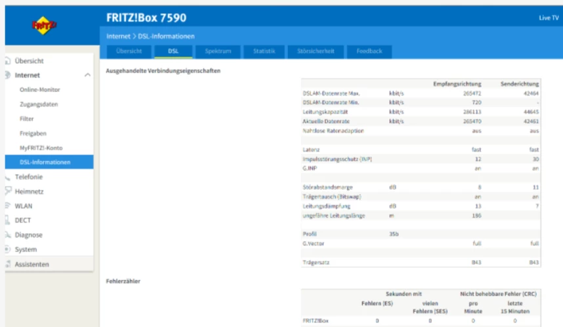Click the Heimnetz network icon
The height and width of the screenshot is (327, 563).
click(8, 191)
